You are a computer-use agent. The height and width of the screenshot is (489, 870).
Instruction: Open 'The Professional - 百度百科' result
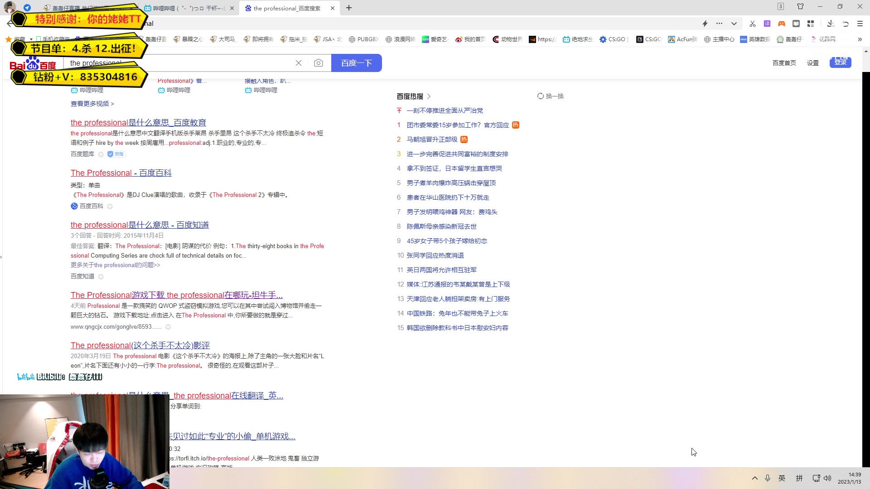(x=121, y=173)
